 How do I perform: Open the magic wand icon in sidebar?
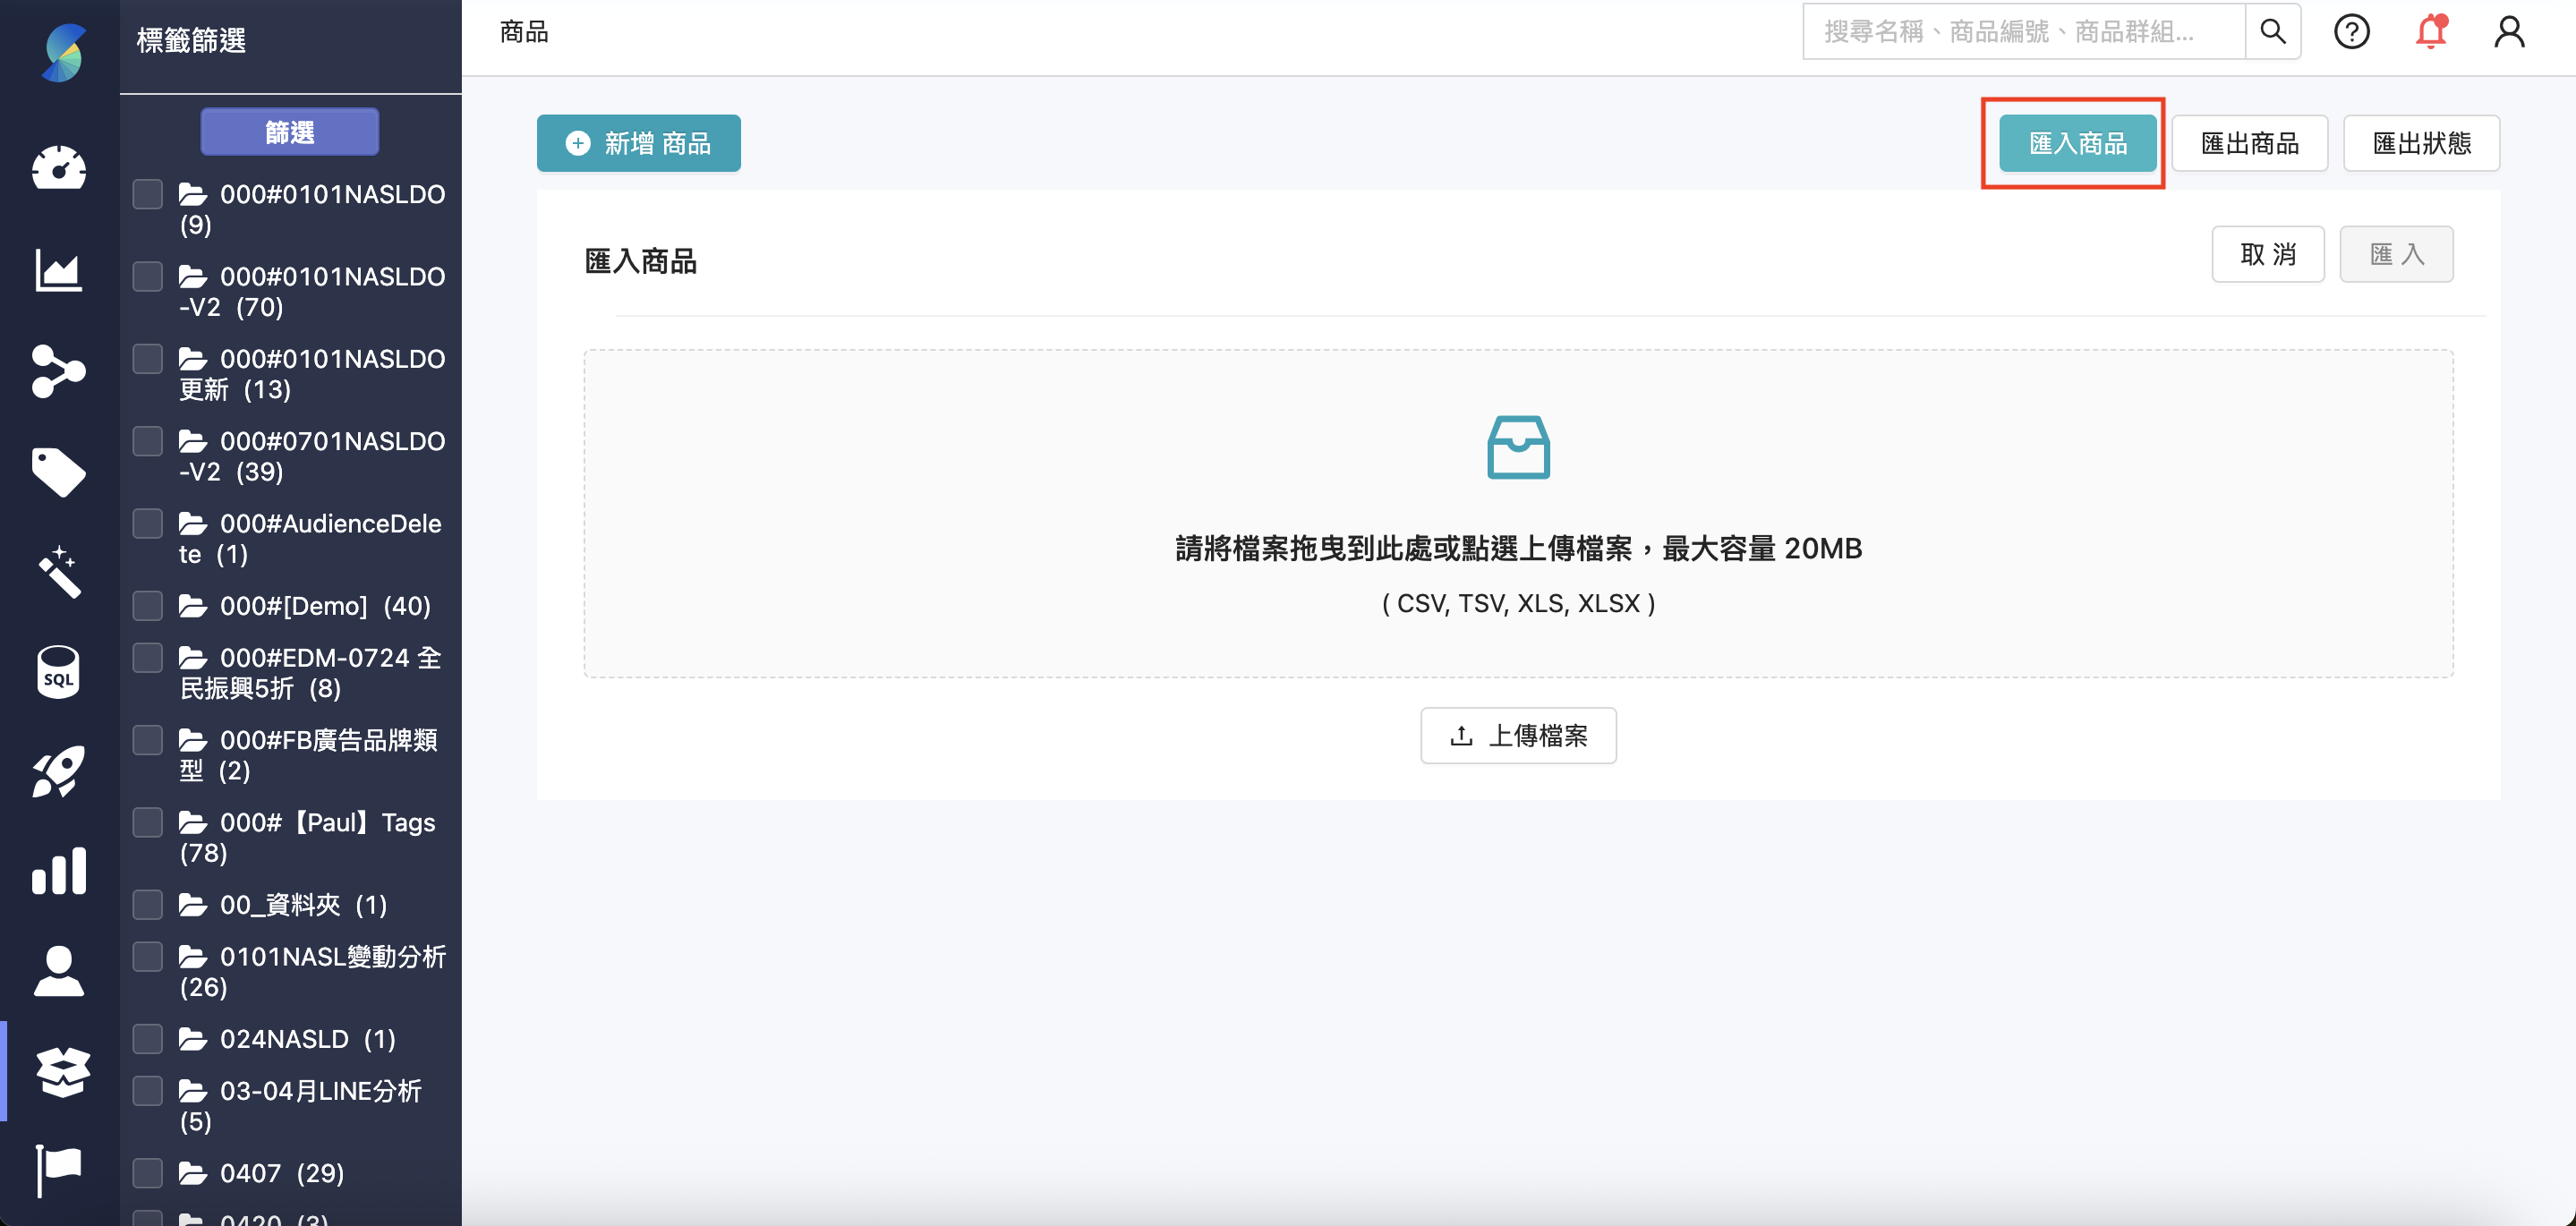click(59, 572)
